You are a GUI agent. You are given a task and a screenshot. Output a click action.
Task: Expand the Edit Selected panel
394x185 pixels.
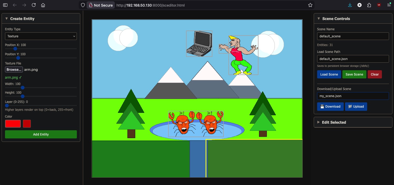(319, 122)
